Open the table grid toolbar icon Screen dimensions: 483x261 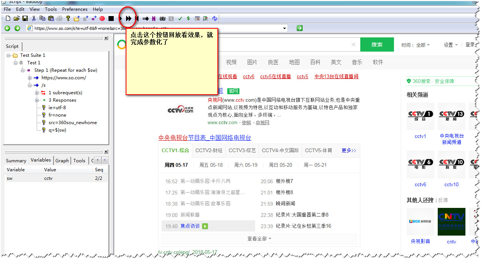[x=197, y=18]
